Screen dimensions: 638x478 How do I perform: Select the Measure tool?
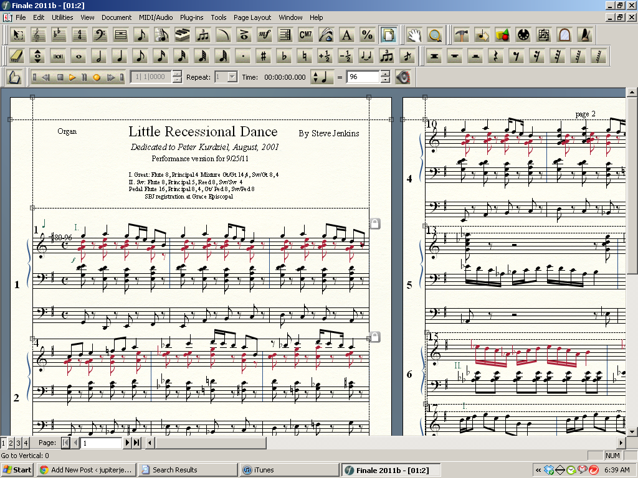[120, 35]
